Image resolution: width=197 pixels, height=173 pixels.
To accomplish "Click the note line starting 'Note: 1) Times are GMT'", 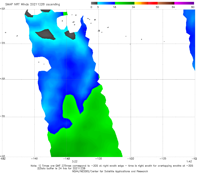I will [x=112, y=166].
